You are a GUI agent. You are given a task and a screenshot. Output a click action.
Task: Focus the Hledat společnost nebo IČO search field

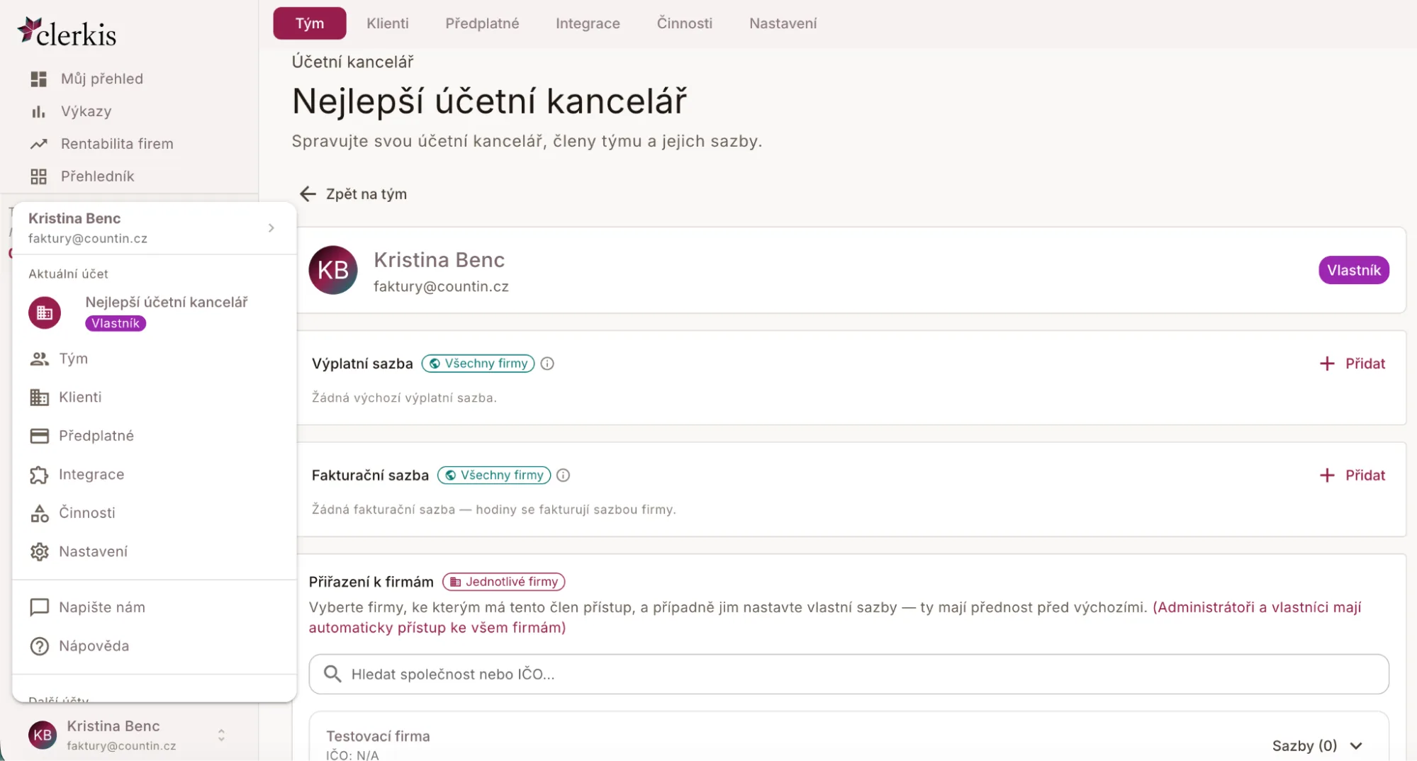tap(848, 674)
